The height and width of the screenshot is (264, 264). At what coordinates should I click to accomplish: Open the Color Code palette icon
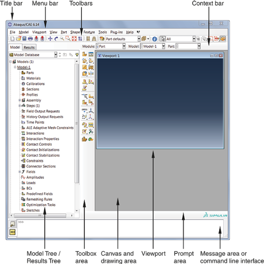(x=102, y=39)
